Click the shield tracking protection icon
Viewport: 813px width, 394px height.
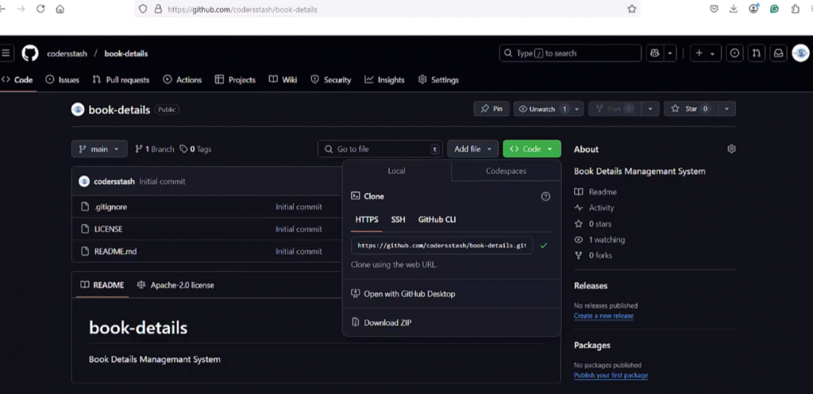[x=144, y=9]
